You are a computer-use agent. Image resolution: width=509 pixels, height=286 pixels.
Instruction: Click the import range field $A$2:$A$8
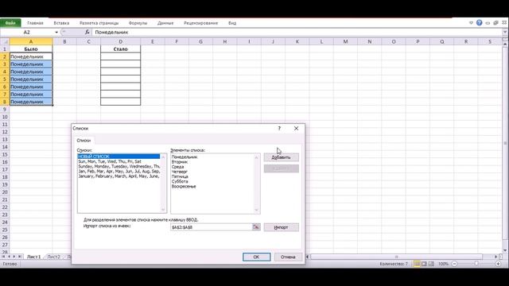pos(212,227)
